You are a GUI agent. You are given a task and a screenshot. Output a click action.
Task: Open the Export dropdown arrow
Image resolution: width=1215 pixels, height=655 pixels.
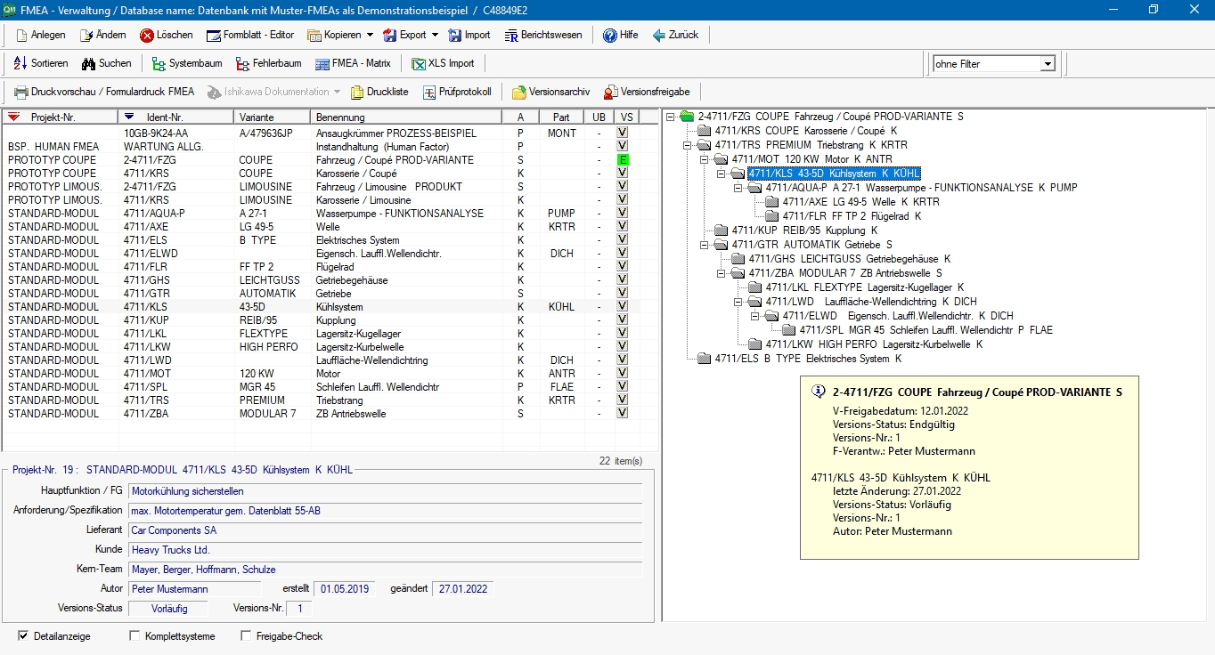(435, 36)
